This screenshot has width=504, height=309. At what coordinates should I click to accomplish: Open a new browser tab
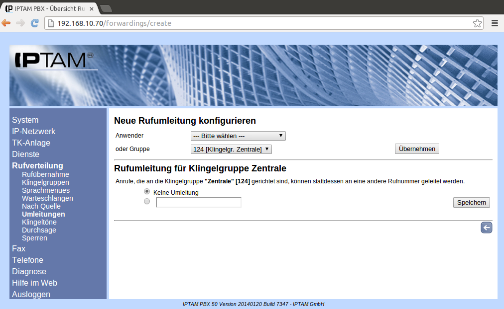point(106,8)
